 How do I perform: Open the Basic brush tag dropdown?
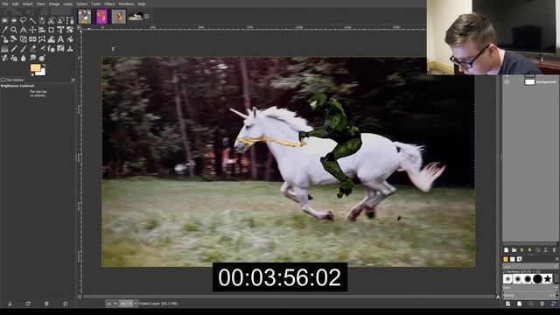(530, 288)
